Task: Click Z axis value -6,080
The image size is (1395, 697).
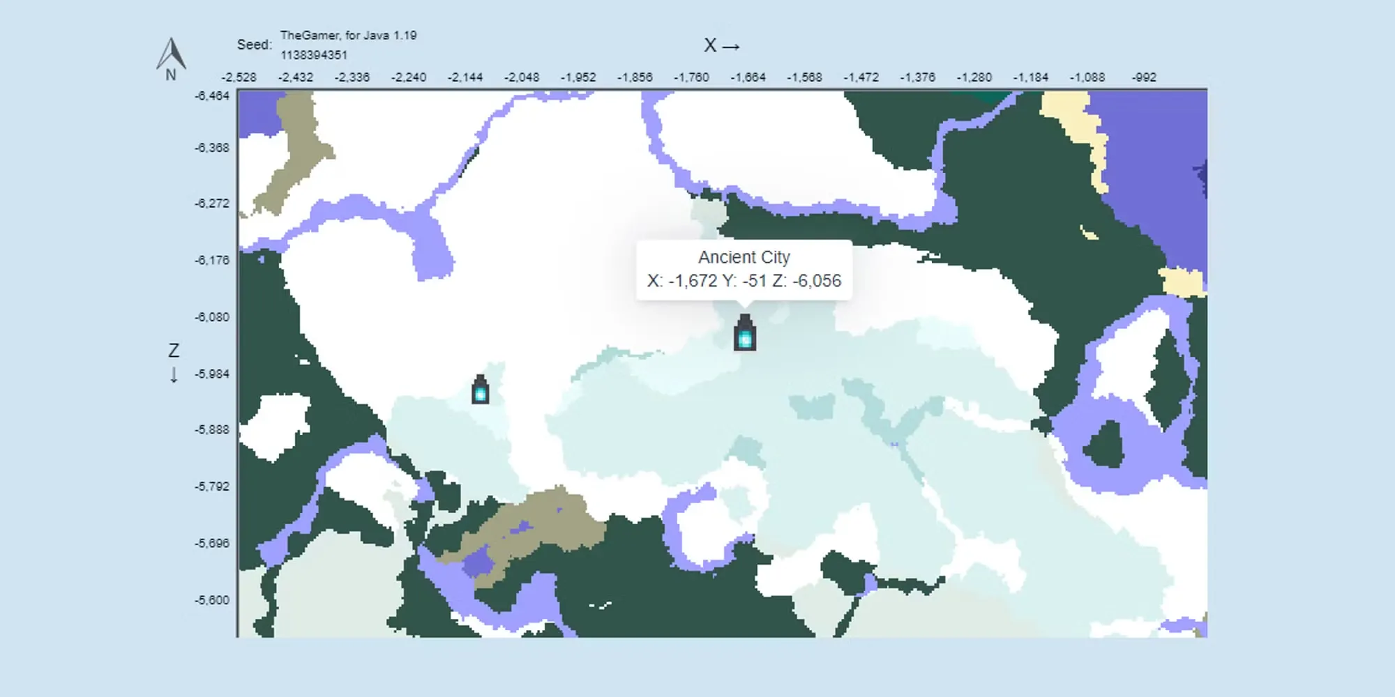Action: (x=211, y=317)
